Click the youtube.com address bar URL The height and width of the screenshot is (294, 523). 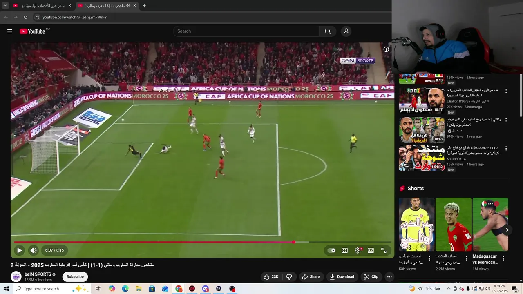coord(75,17)
